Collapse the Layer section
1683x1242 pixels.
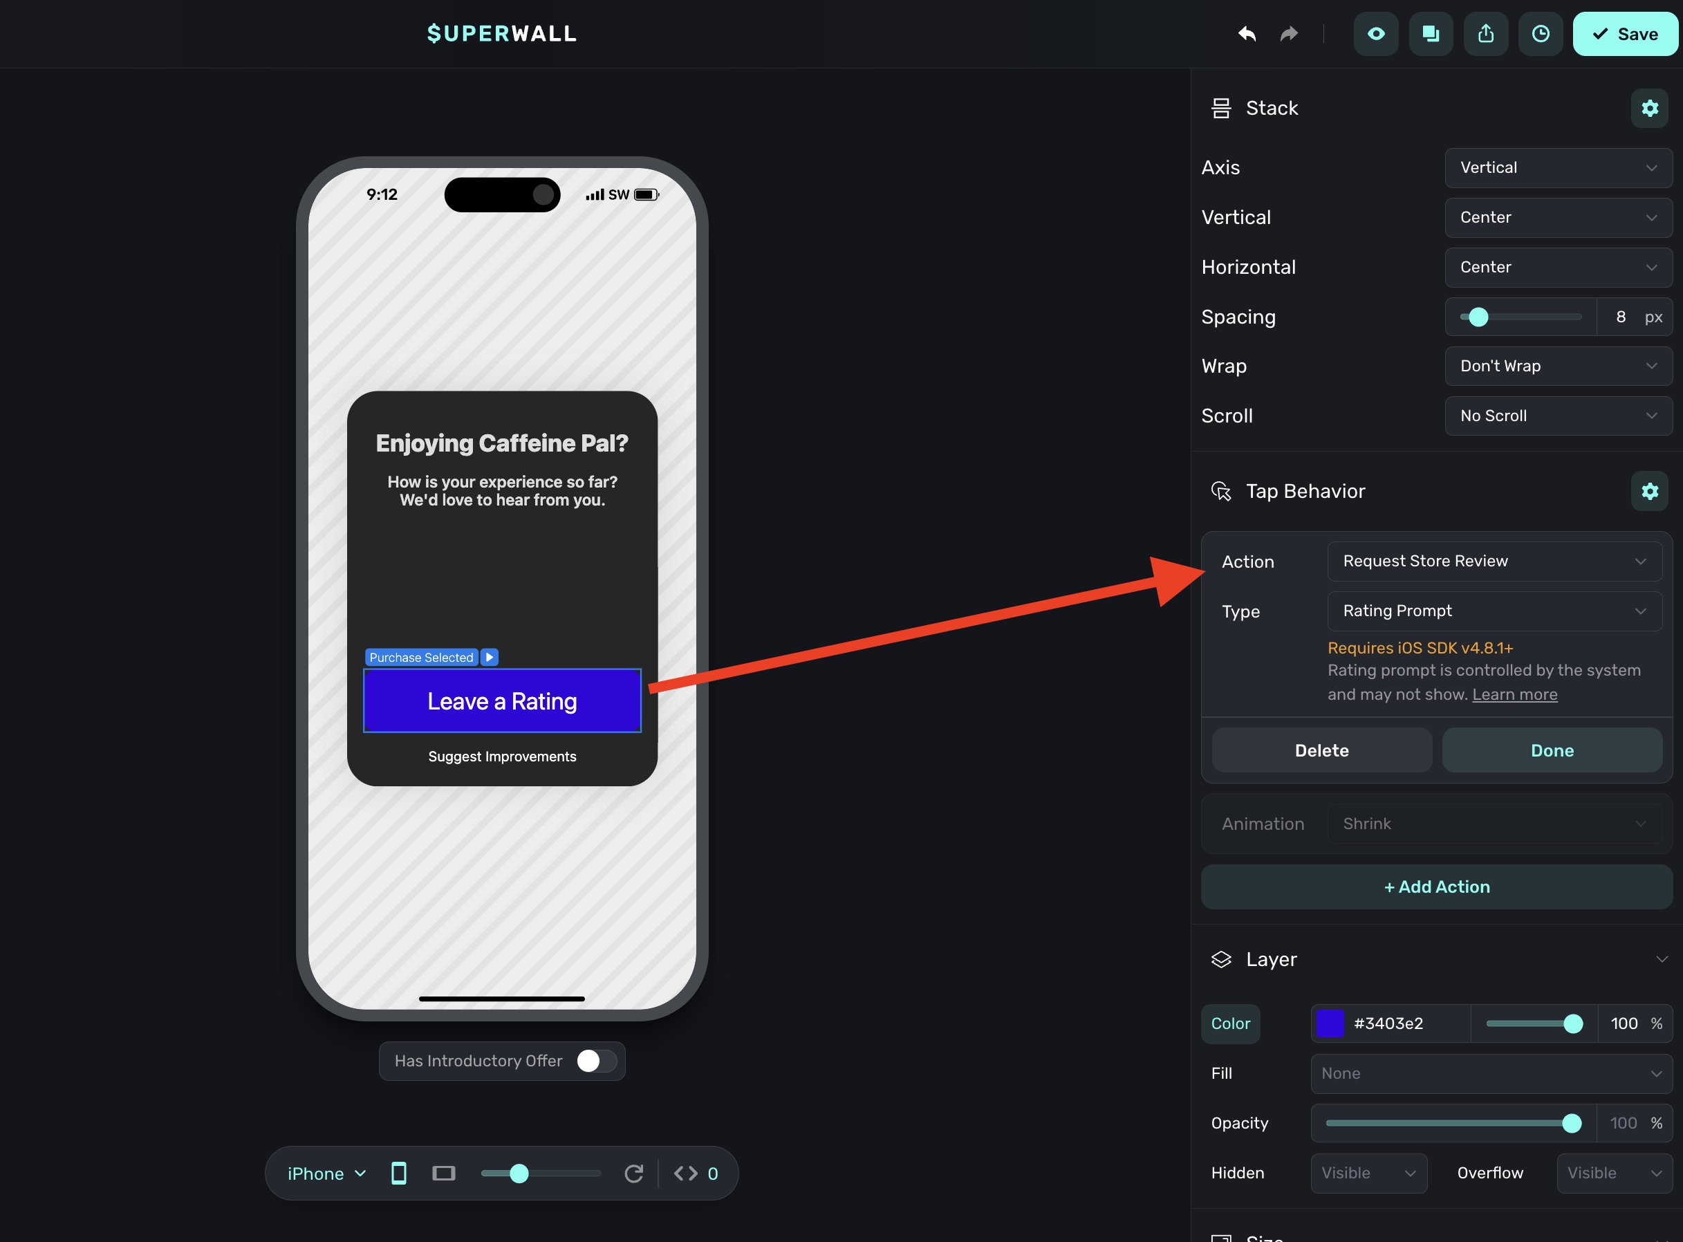(1661, 959)
